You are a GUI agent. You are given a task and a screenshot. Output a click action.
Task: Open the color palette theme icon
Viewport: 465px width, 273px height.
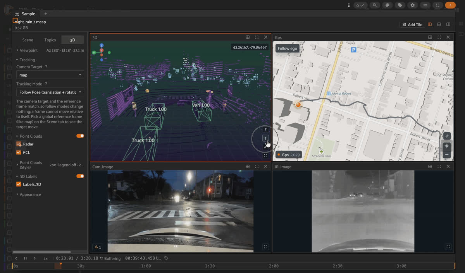pyautogui.click(x=387, y=5)
